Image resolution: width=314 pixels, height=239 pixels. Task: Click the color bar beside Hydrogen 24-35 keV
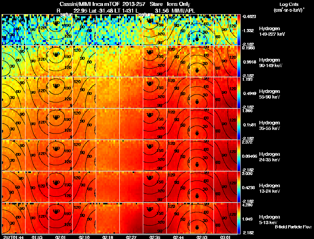239,155
